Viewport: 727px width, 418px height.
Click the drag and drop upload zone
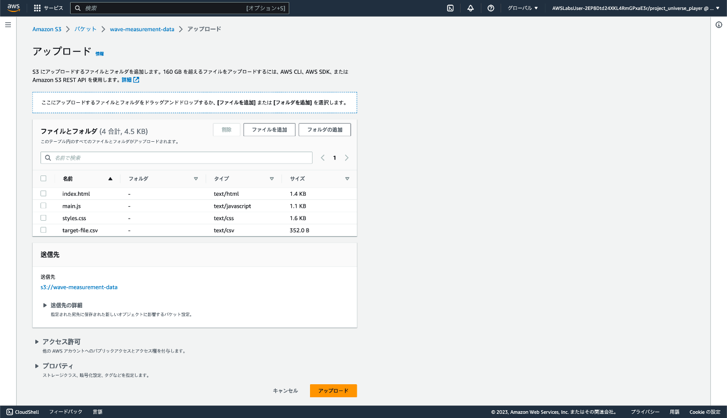pyautogui.click(x=195, y=103)
